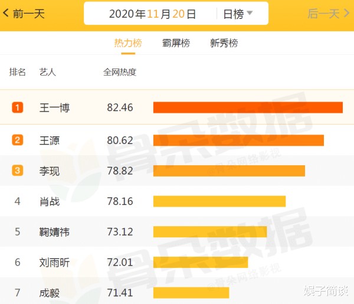Click the heat value 80.62
This screenshot has height=304, width=354.
pos(120,140)
